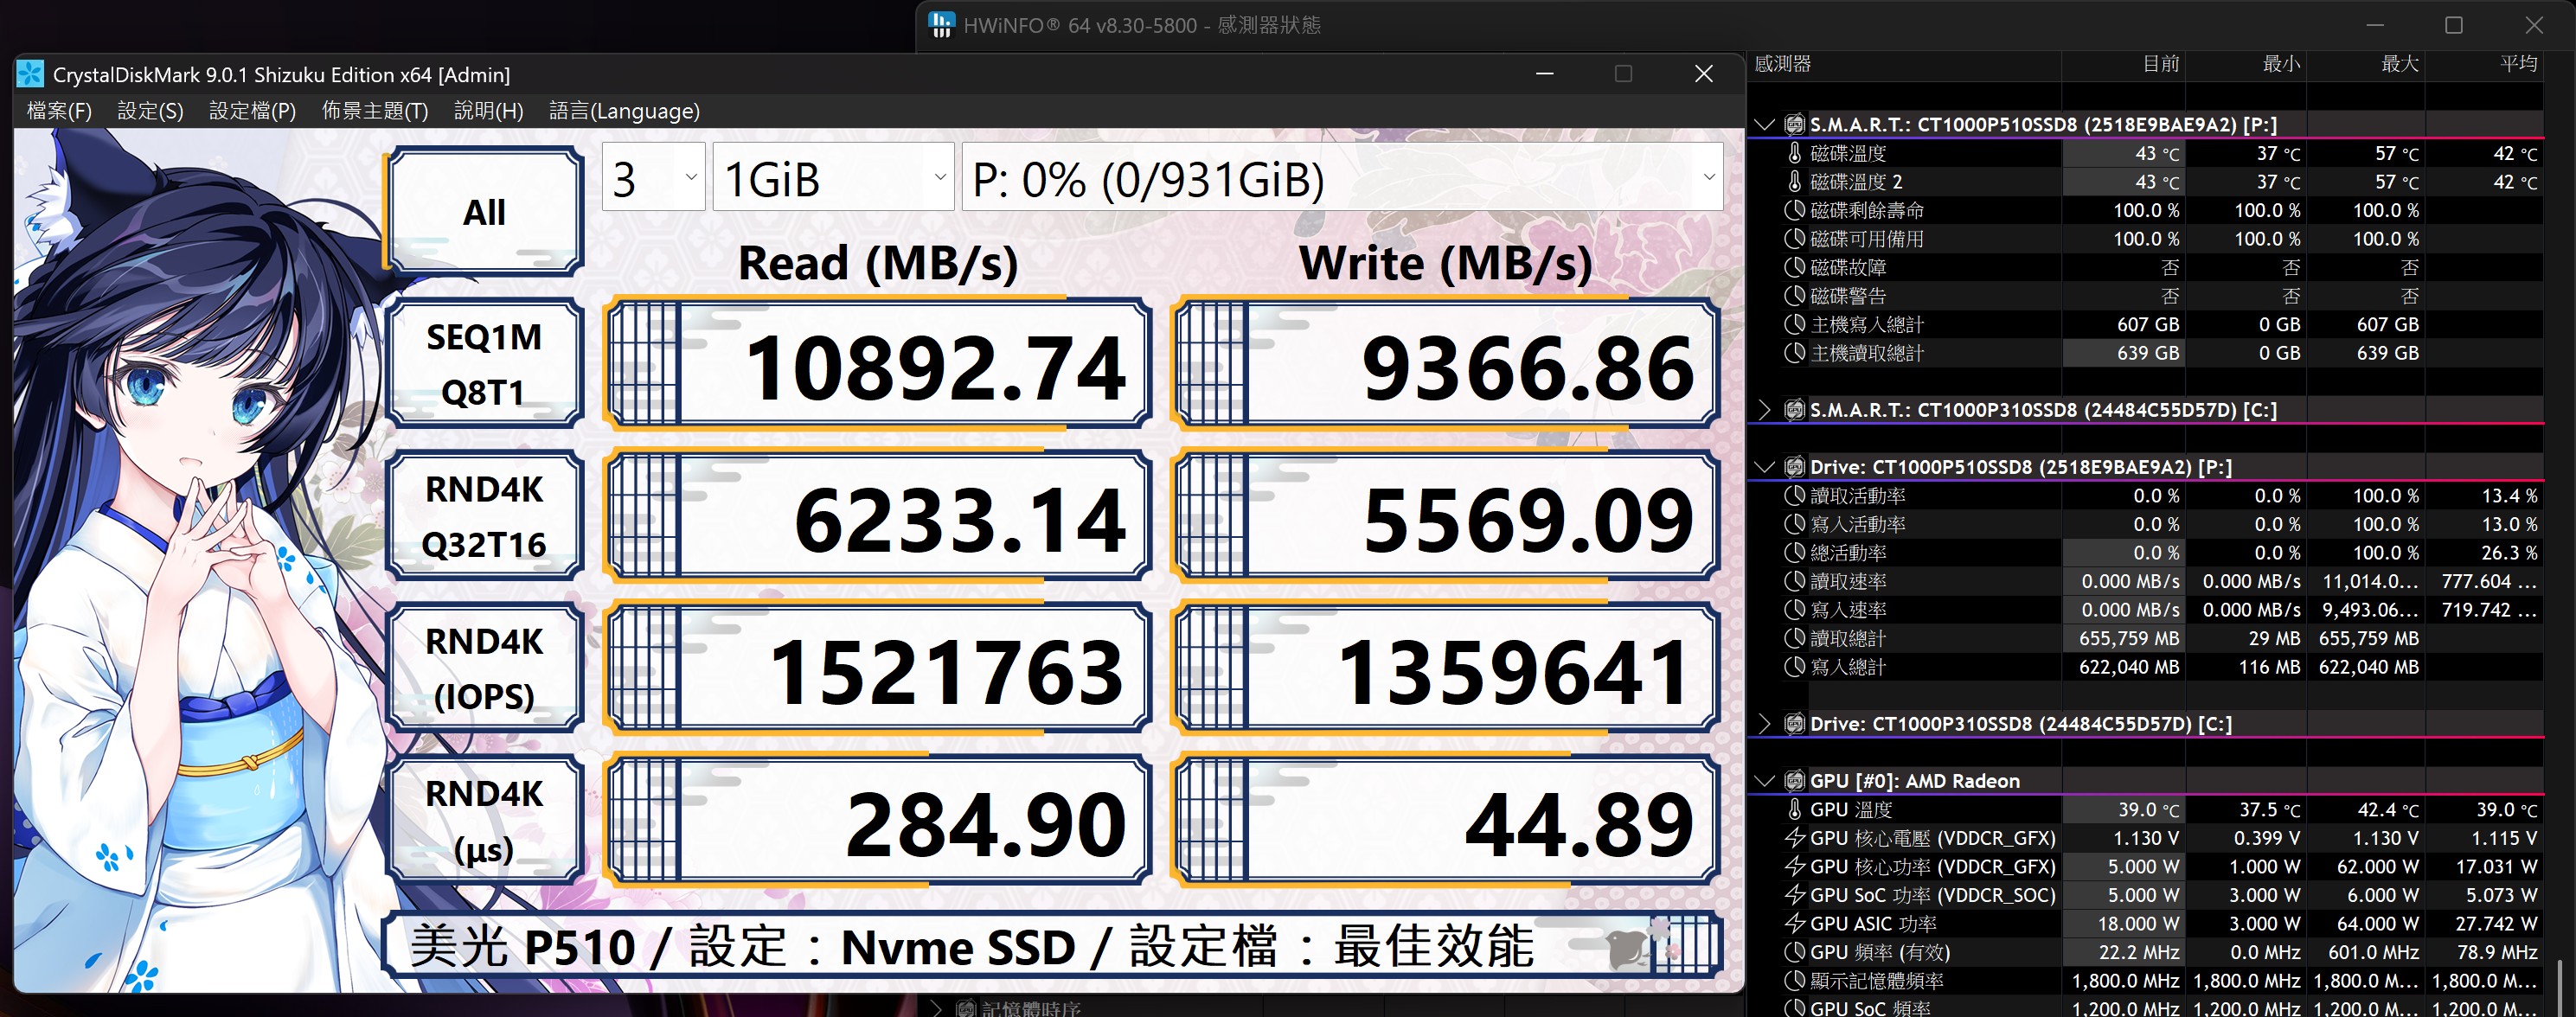The image size is (2576, 1017).
Task: Click lightning icon beside GPU 核心電壓 row
Action: click(x=1794, y=838)
